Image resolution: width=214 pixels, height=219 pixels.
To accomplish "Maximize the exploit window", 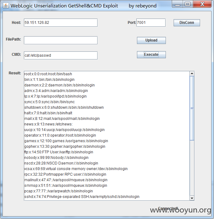I will (x=188, y=4).
